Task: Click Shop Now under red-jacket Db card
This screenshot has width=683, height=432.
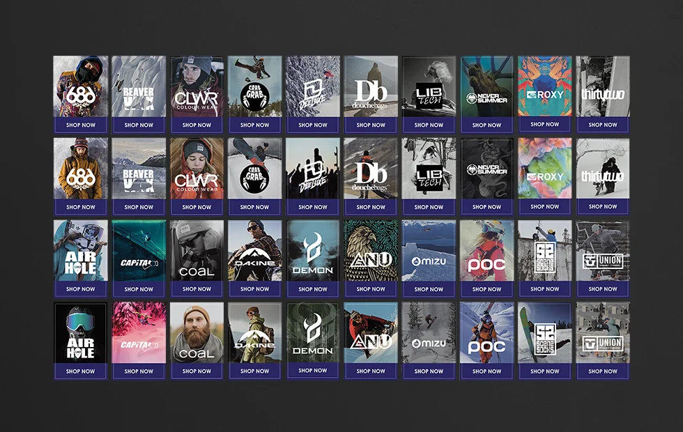Action: click(x=371, y=208)
